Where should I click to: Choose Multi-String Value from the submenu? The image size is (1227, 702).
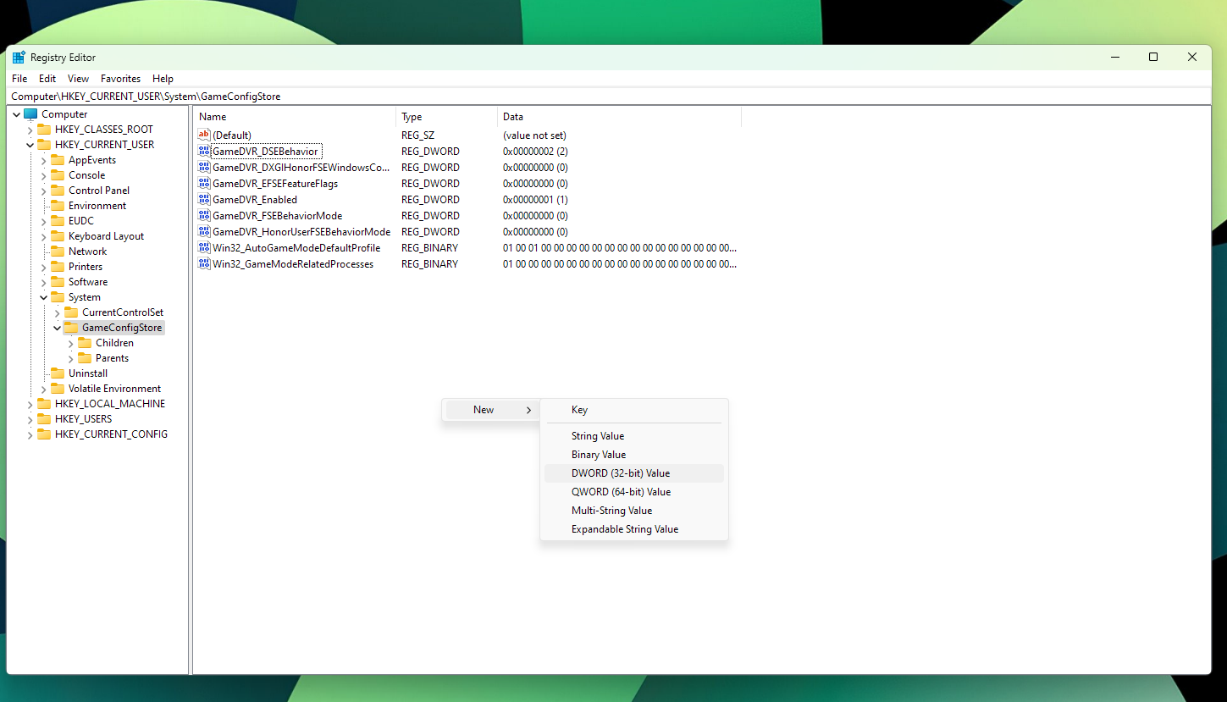[634, 511]
